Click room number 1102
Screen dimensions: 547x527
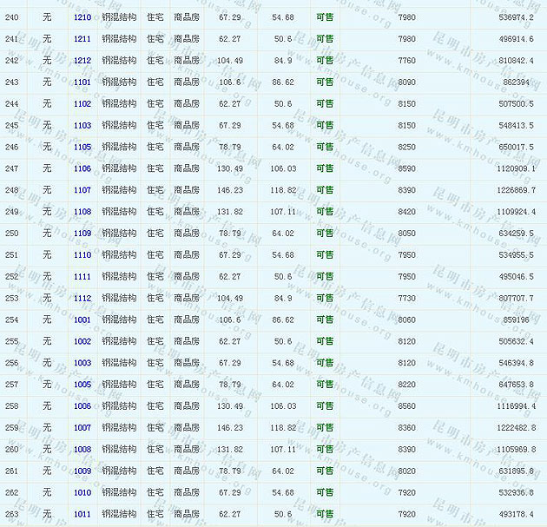82,104
